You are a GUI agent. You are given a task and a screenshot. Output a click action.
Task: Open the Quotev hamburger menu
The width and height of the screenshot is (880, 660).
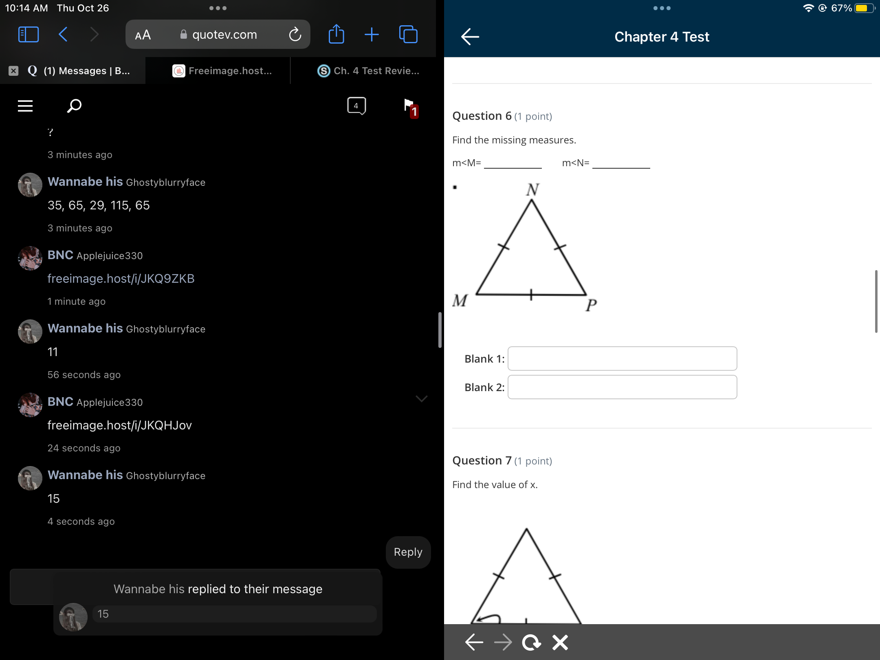tap(25, 106)
